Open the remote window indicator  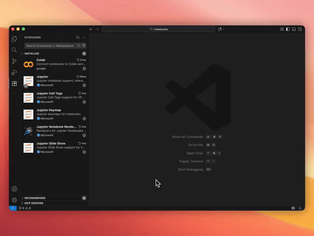pos(13,208)
